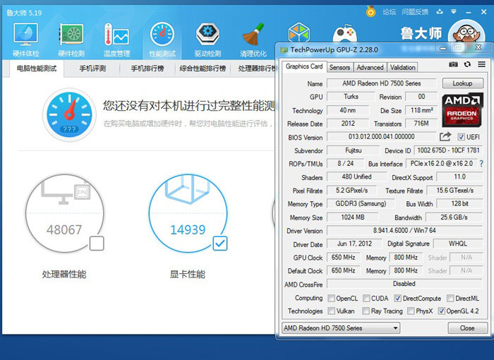The height and width of the screenshot is (360, 494).
Task: Click the Bus Interface question mark
Action: tap(481, 164)
